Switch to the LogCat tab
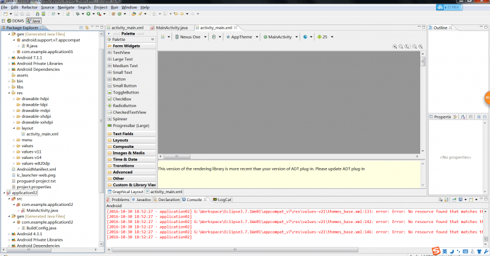 (x=224, y=199)
